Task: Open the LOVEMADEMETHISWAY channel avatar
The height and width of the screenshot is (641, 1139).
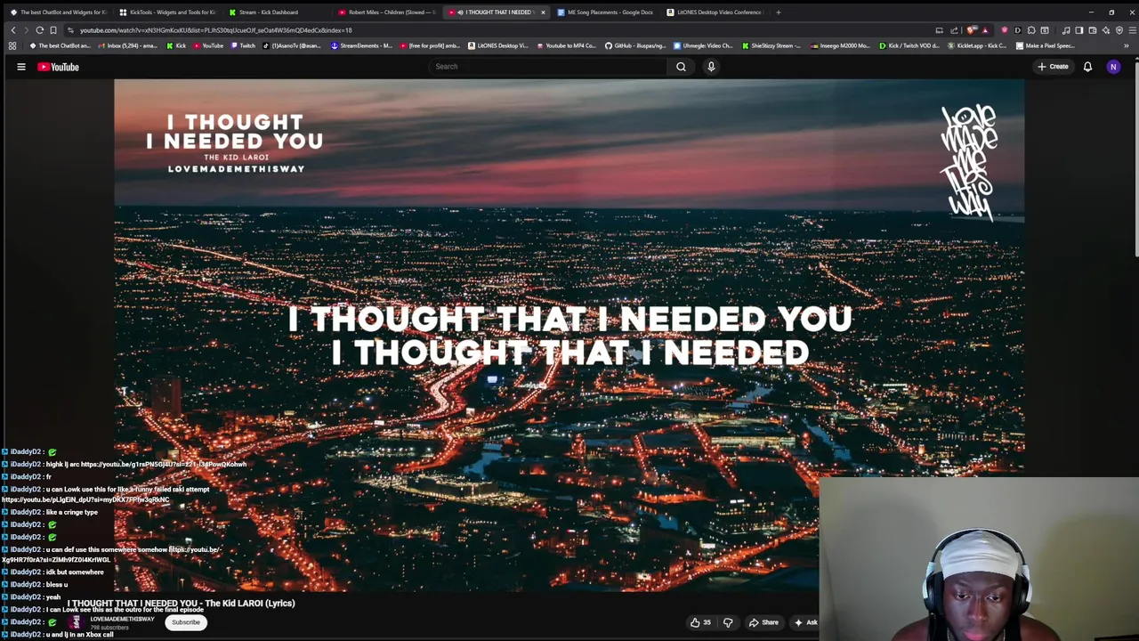Action: [77, 622]
